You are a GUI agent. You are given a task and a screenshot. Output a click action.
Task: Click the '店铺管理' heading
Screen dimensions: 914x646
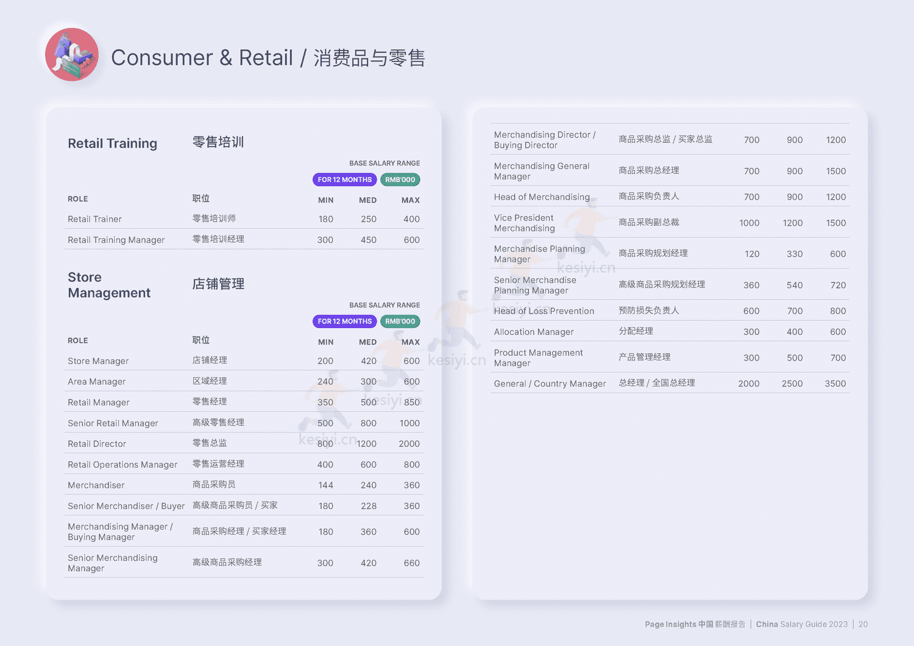coord(218,284)
